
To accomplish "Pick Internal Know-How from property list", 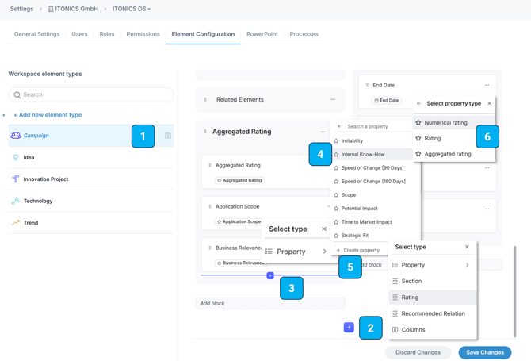I will coord(363,155).
